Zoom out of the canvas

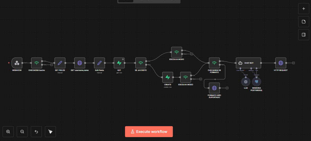[22, 132]
